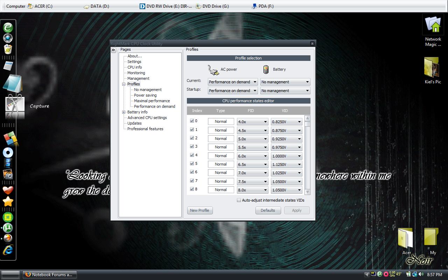
Task: Click the uTorrent tray icon
Action: [379, 274]
